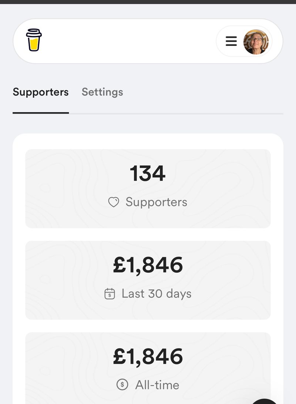Open the hamburger menu

231,41
